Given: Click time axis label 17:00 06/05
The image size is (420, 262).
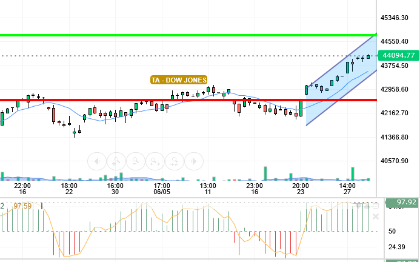Looking at the screenshot, I should (162, 189).
